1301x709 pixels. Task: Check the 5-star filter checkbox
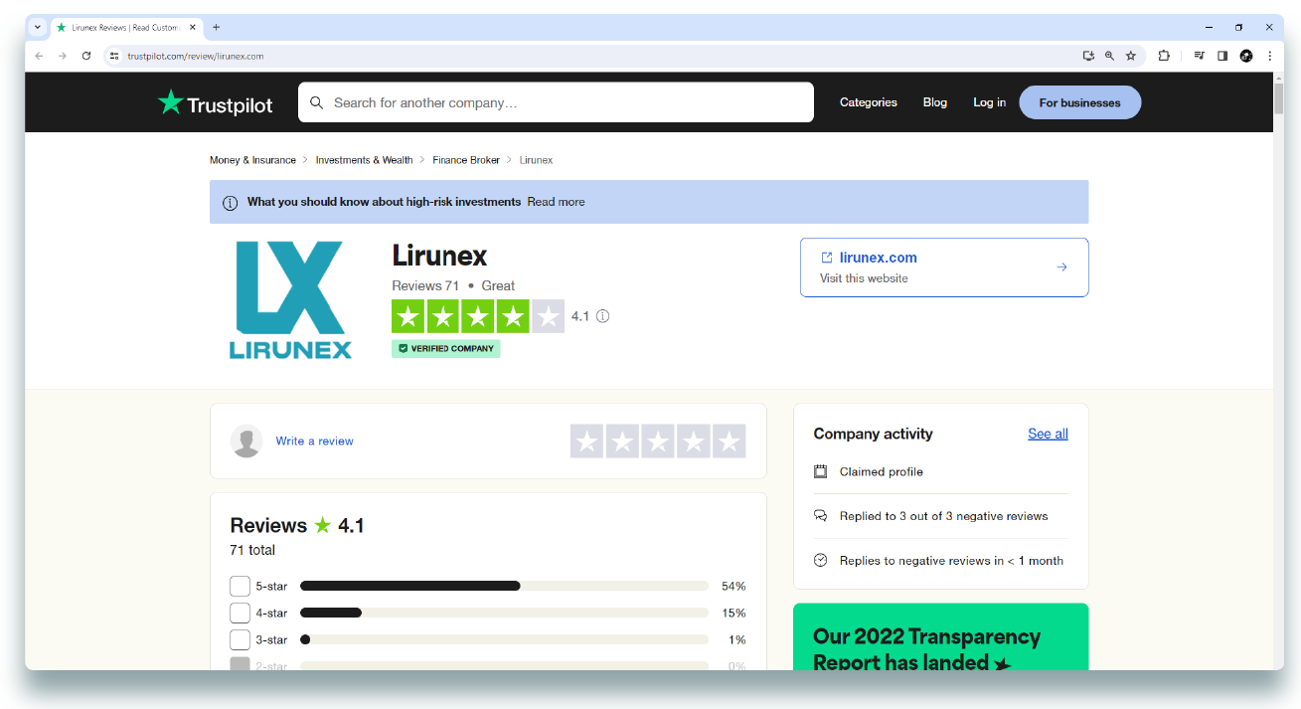point(240,586)
